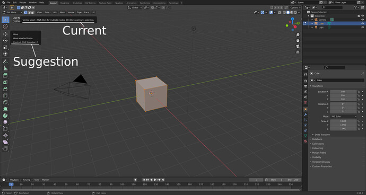
Task: Select the Knife tool
Action: (5, 102)
